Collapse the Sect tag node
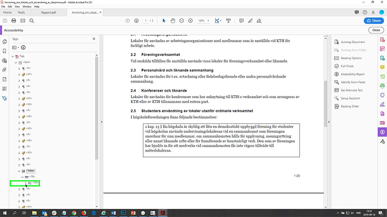The width and height of the screenshot is (387, 217). tap(16, 63)
